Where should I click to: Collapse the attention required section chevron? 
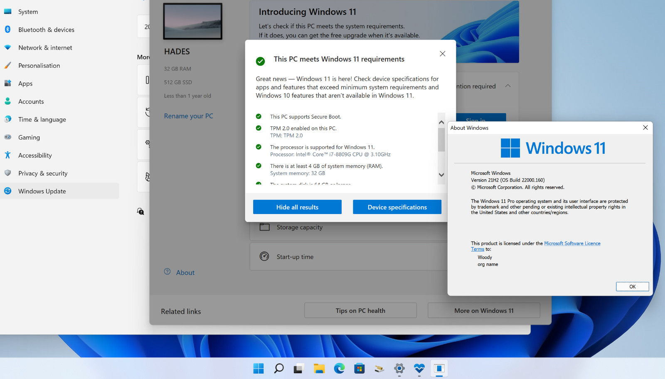click(x=508, y=86)
